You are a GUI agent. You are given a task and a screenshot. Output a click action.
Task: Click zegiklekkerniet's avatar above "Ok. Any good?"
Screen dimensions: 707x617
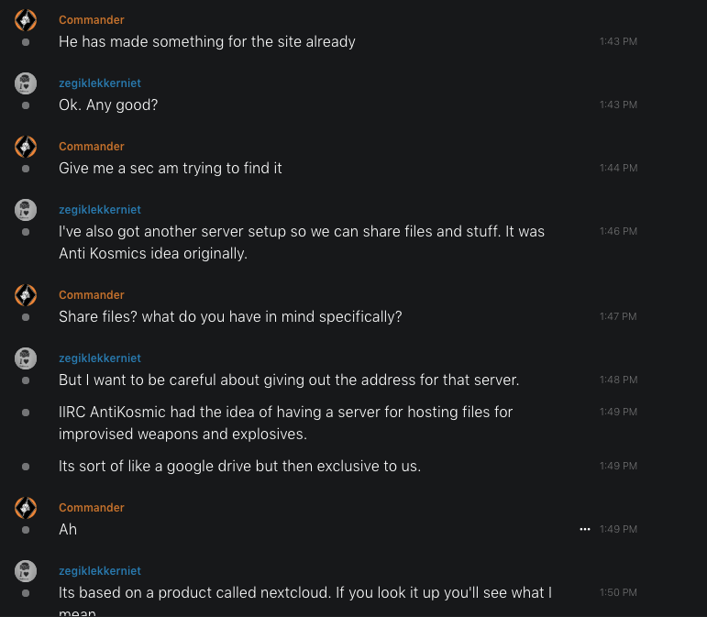pos(26,83)
